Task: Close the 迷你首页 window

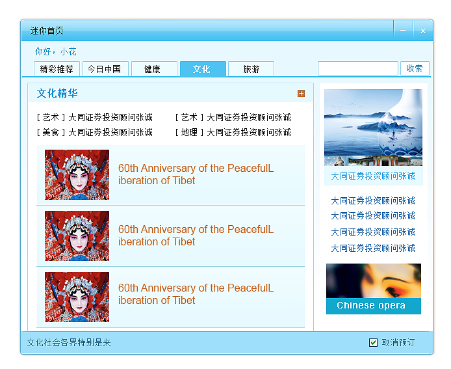Action: click(x=423, y=31)
